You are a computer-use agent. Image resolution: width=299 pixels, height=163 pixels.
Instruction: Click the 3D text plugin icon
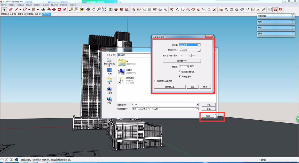click(270, 9)
